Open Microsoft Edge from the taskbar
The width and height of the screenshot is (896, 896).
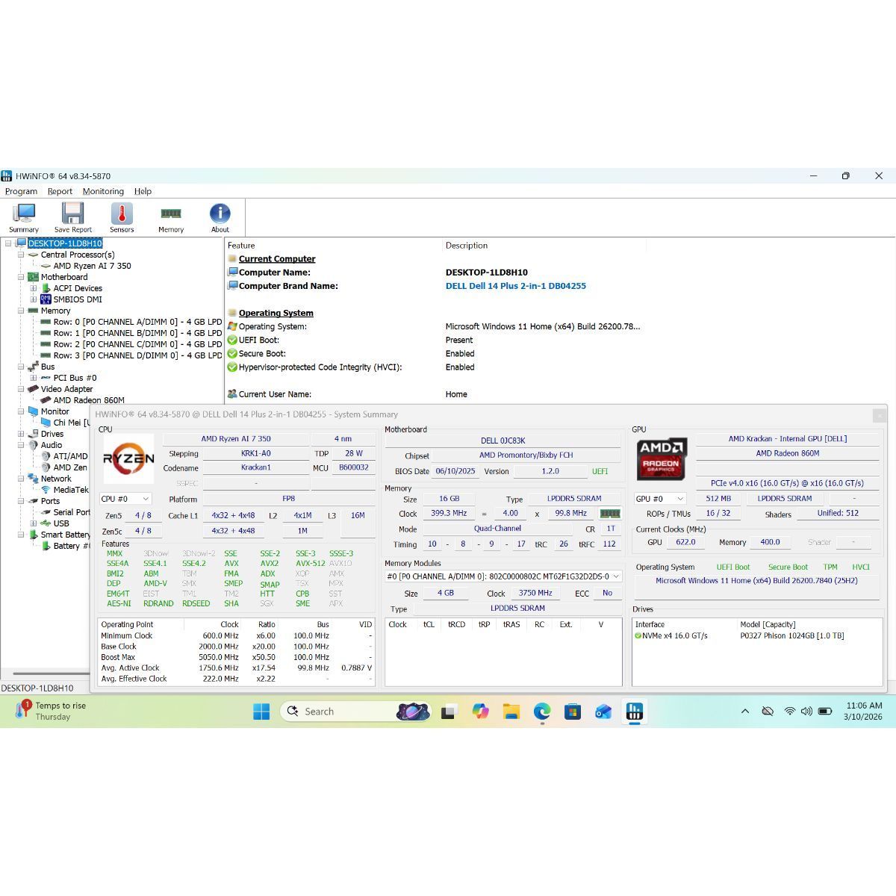pyautogui.click(x=542, y=712)
